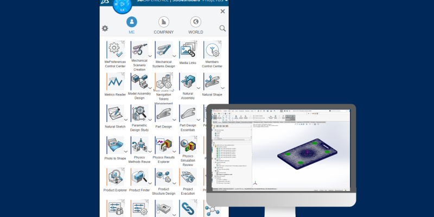Open Photo to Shape app

[114, 145]
